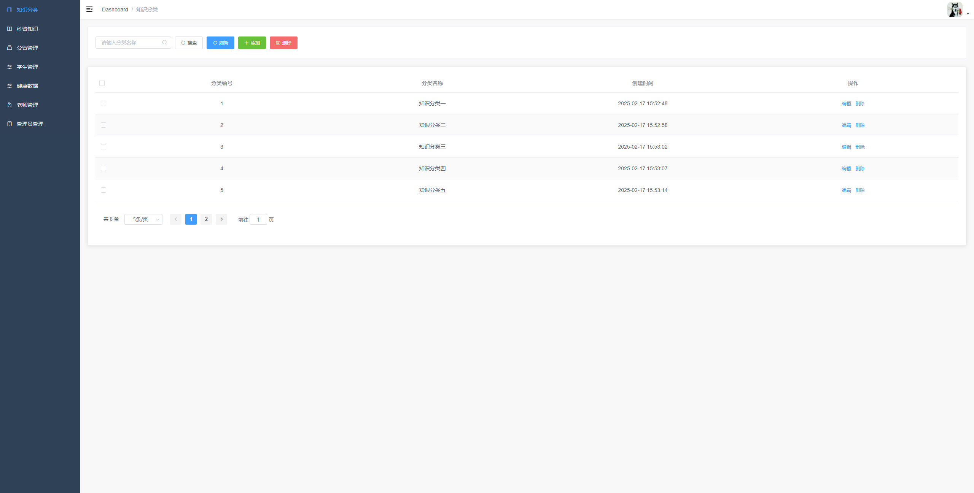Image resolution: width=974 pixels, height=493 pixels.
Task: Click 编辑 for 知识分类四
Action: pyautogui.click(x=846, y=168)
